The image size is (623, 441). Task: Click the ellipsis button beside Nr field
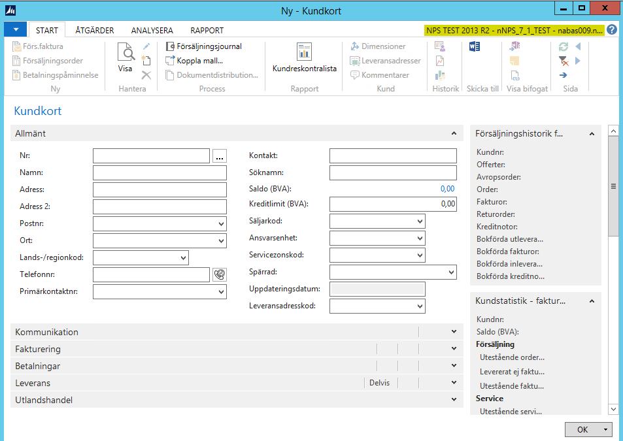tap(219, 155)
